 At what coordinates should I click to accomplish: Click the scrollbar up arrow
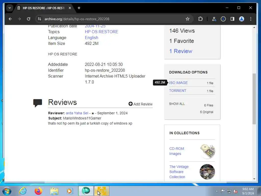[x=254, y=27]
